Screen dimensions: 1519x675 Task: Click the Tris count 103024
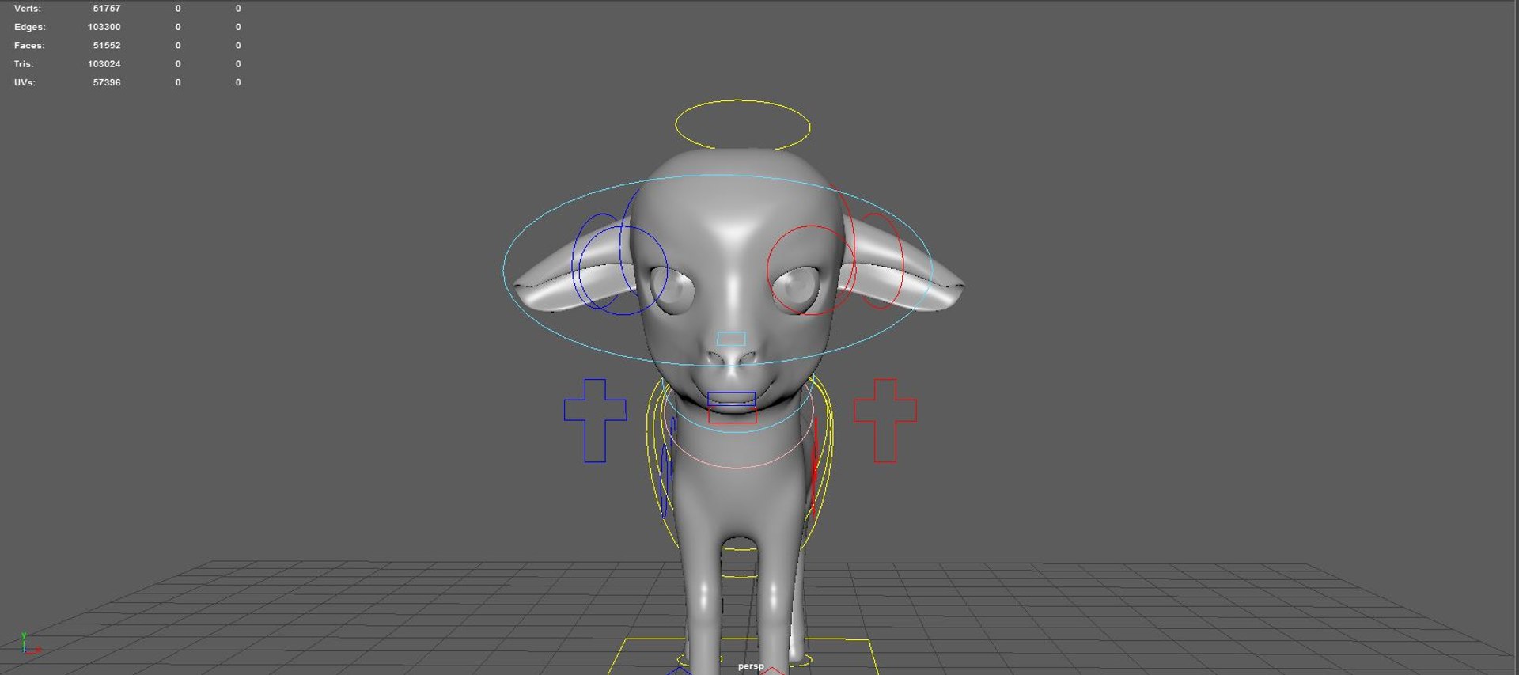coord(104,64)
